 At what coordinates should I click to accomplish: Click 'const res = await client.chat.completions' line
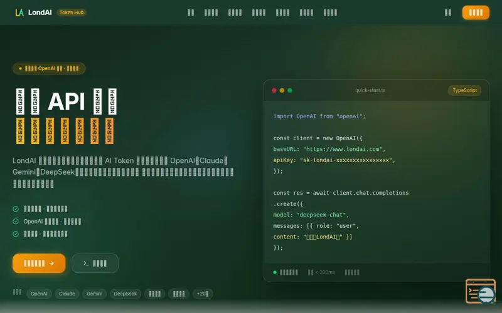(341, 193)
